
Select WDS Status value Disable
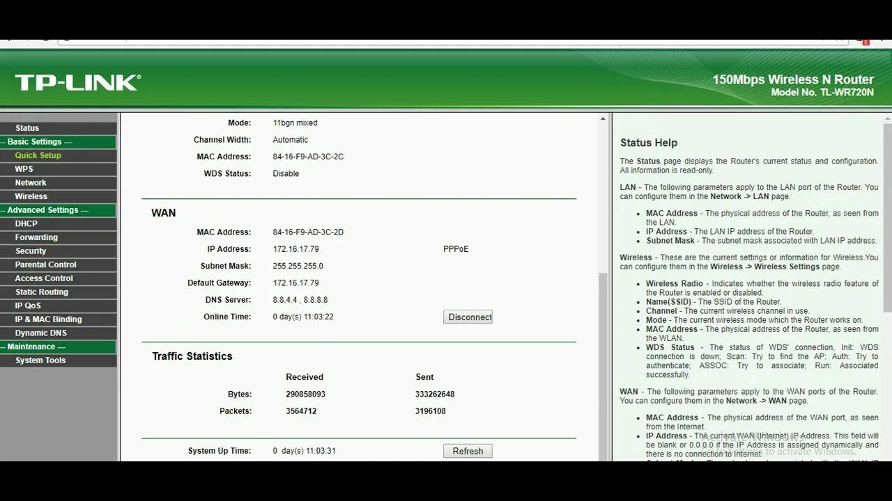pos(286,173)
